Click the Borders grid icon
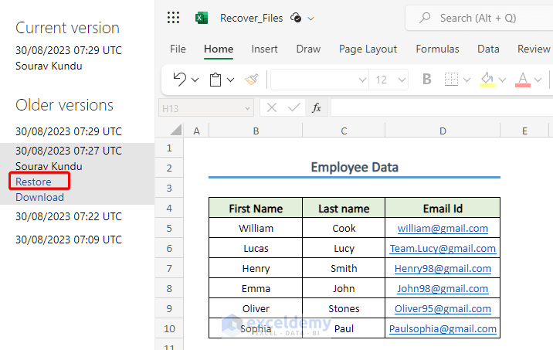 click(x=451, y=80)
